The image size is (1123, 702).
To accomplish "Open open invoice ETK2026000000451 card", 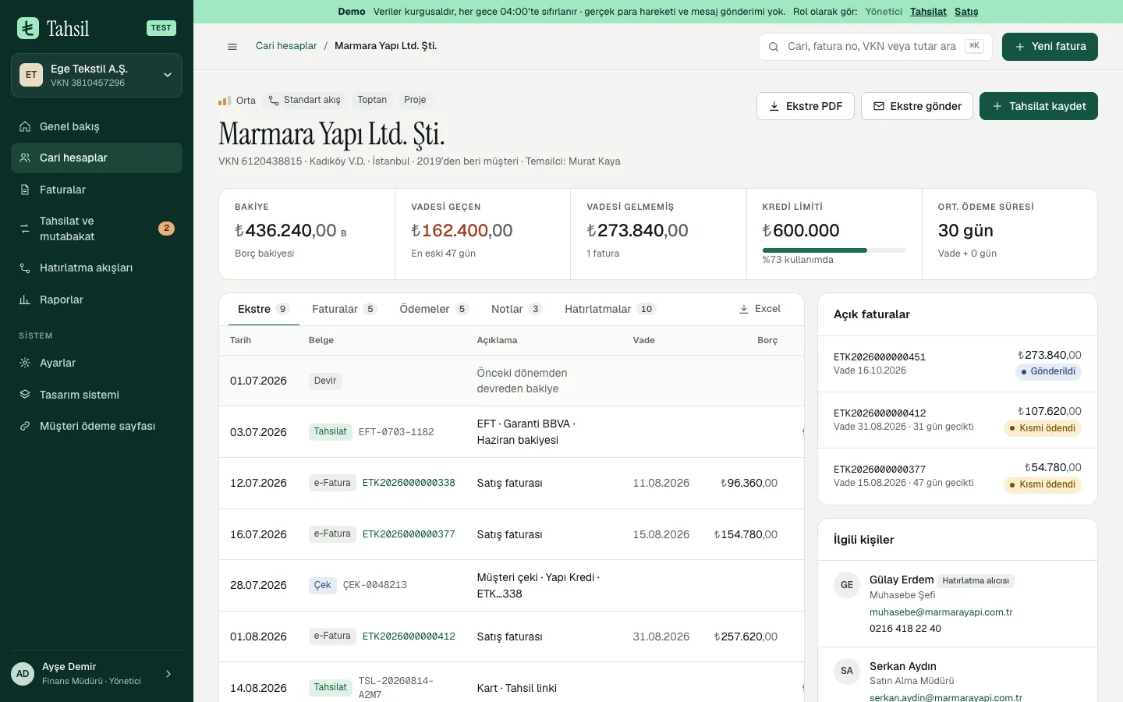I will coord(958,363).
